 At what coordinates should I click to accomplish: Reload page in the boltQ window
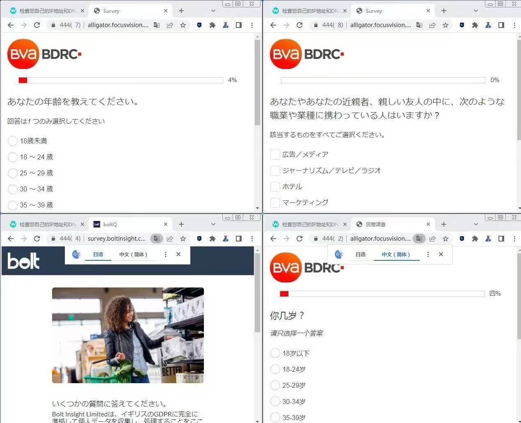pos(37,239)
